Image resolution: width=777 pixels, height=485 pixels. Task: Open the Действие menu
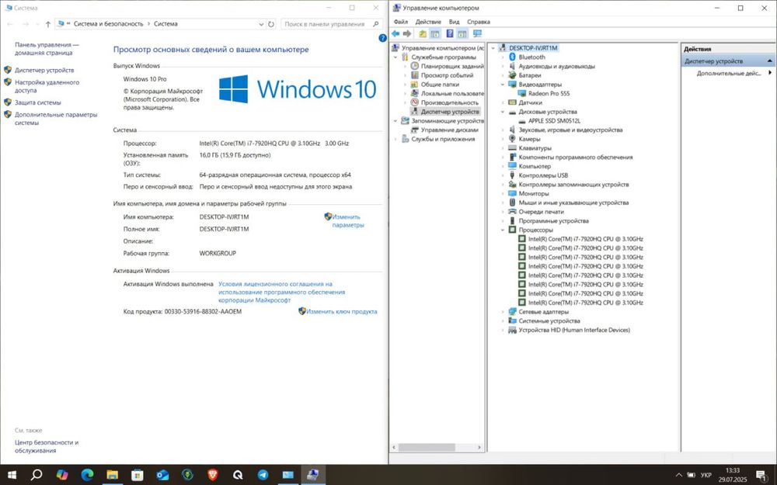428,22
